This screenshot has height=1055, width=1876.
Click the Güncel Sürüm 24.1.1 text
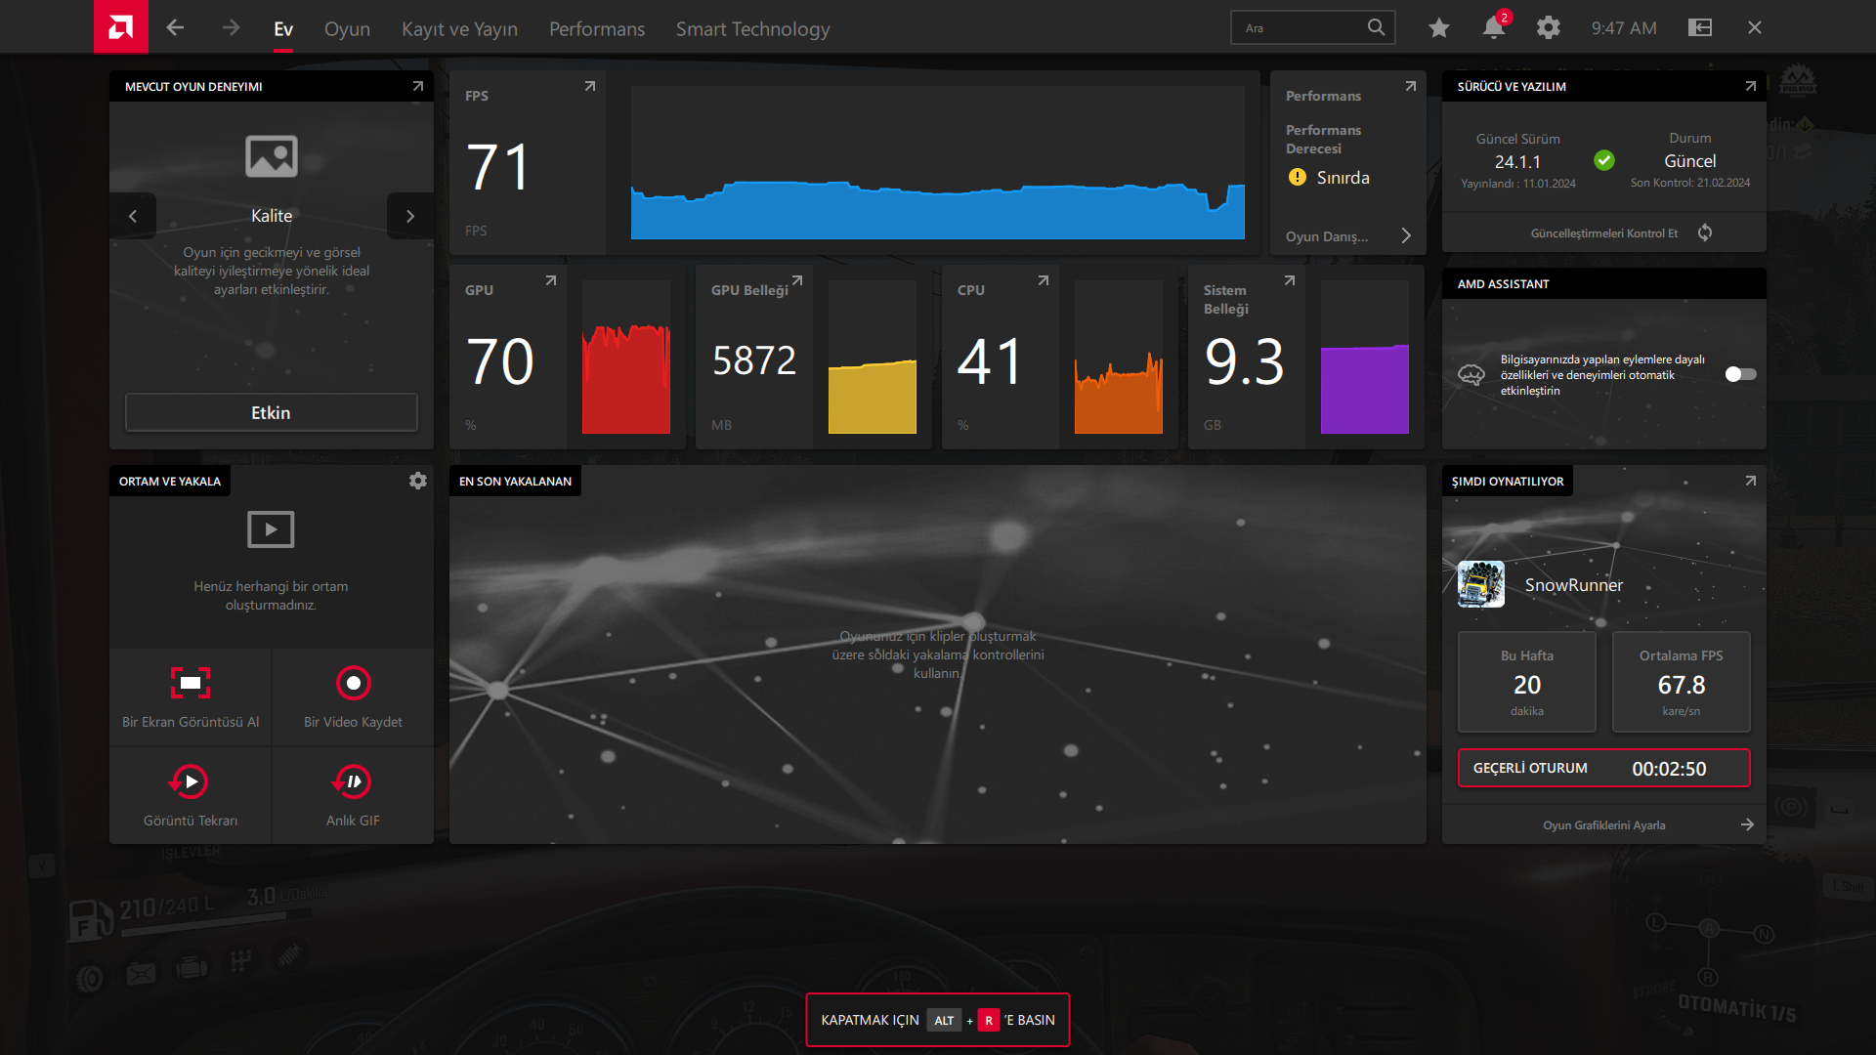pos(1517,161)
